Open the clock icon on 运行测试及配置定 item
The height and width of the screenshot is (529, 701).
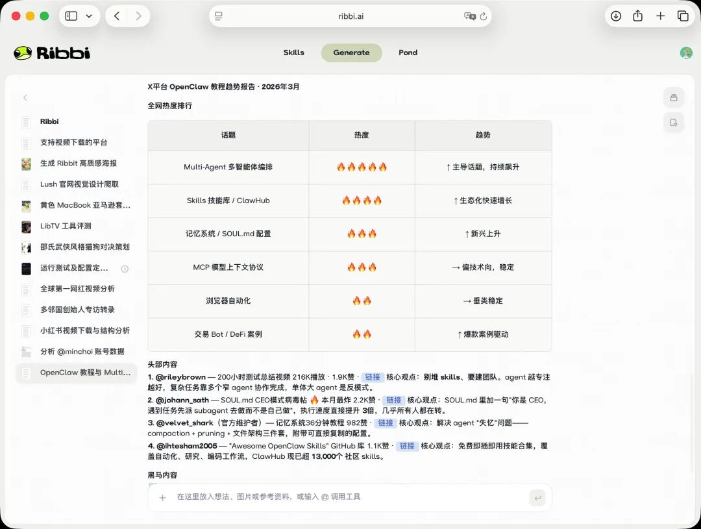(x=124, y=268)
